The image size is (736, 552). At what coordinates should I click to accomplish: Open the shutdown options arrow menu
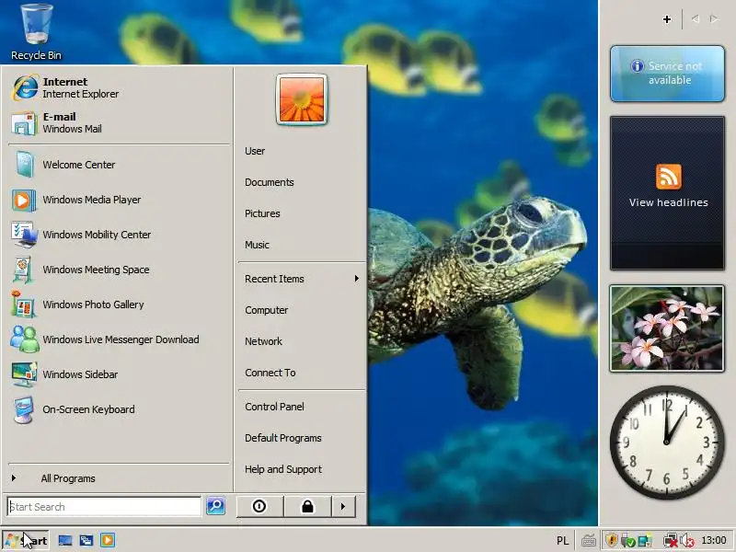(343, 507)
